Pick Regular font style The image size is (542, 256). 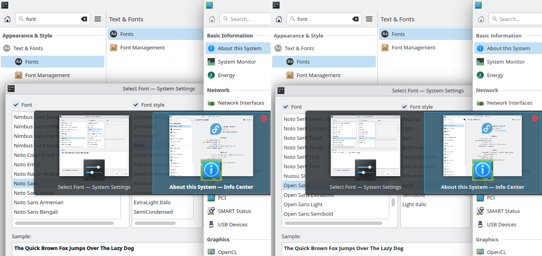(411, 119)
